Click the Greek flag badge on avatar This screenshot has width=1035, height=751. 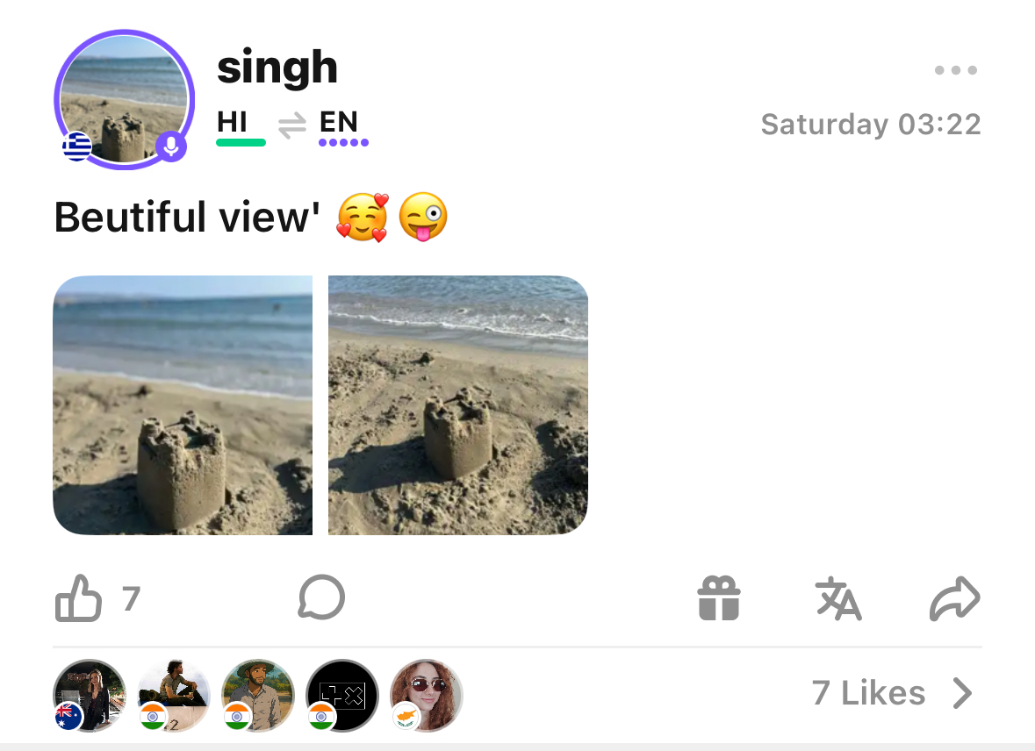pyautogui.click(x=77, y=147)
